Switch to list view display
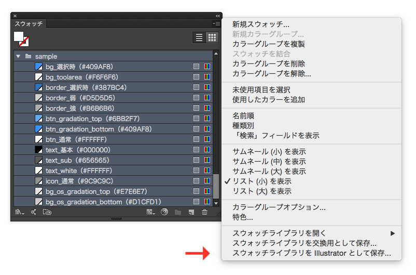The image size is (416, 275). point(199,37)
